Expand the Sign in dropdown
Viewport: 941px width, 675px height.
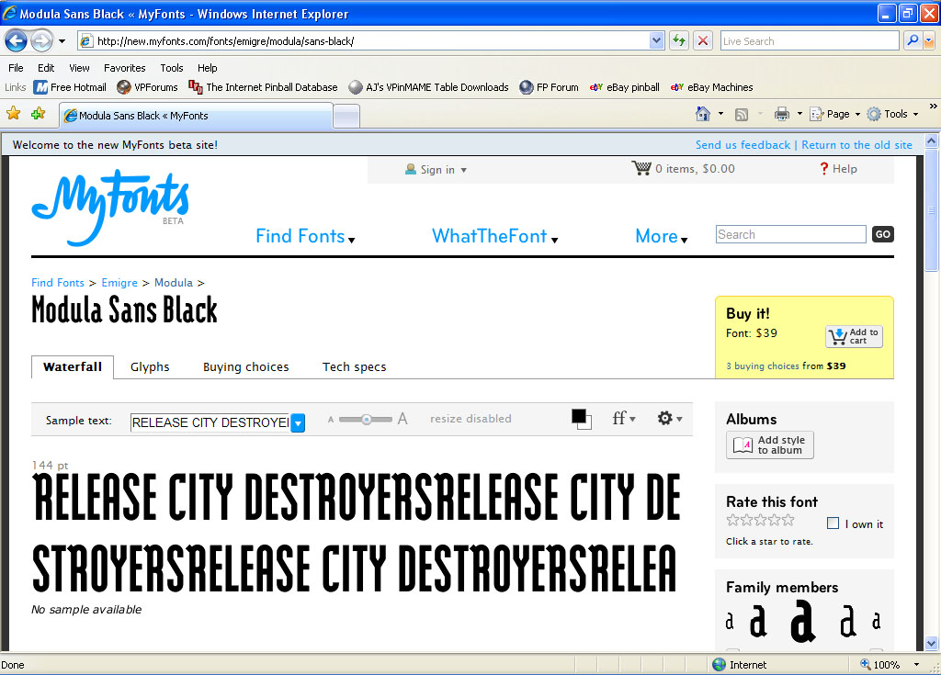point(436,169)
